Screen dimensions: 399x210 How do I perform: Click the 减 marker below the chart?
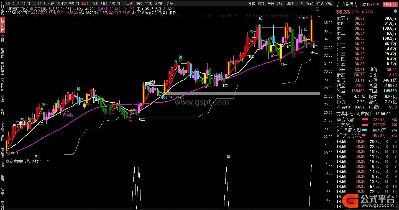pyautogui.click(x=229, y=157)
